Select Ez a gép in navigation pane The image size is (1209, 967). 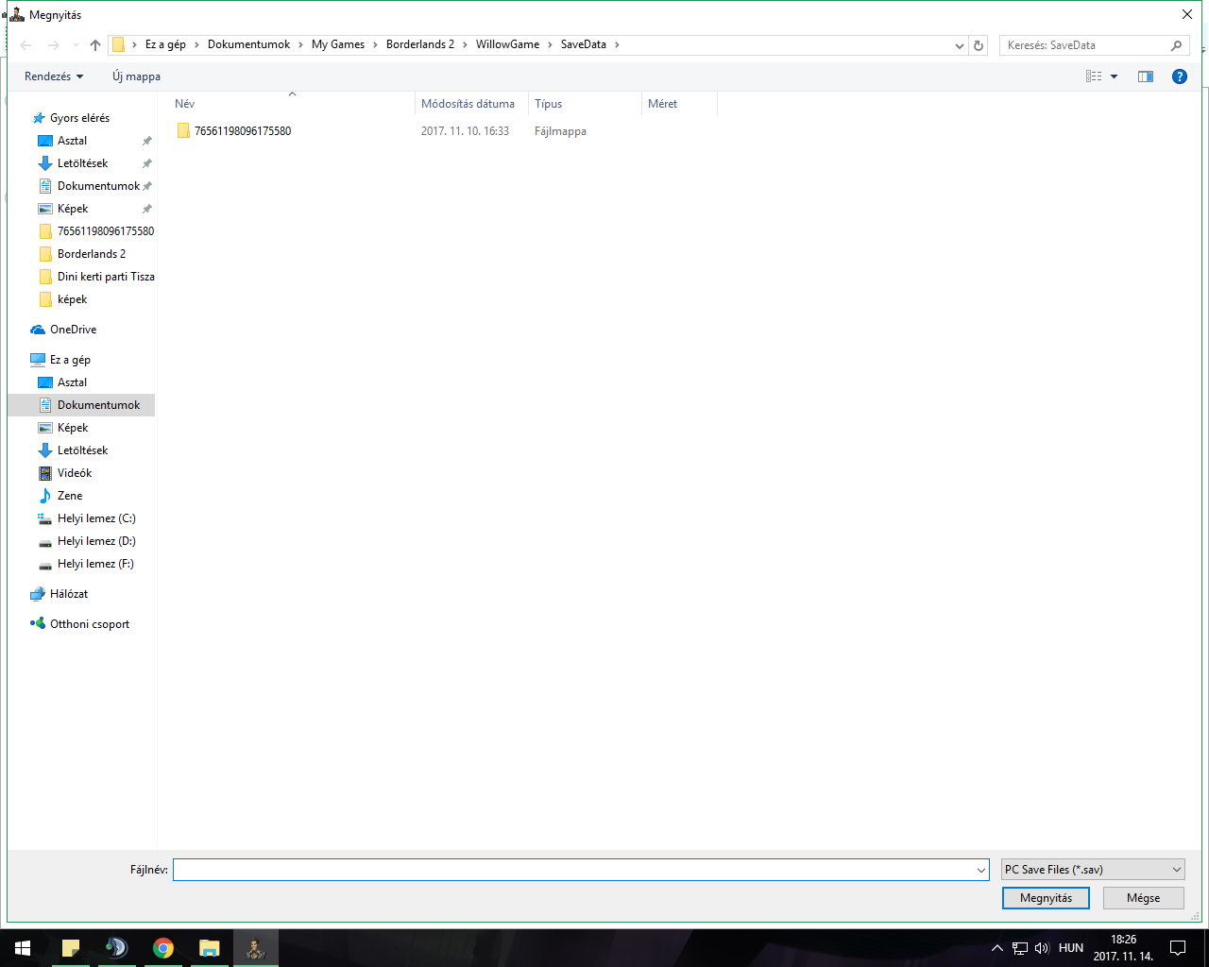[x=70, y=360]
